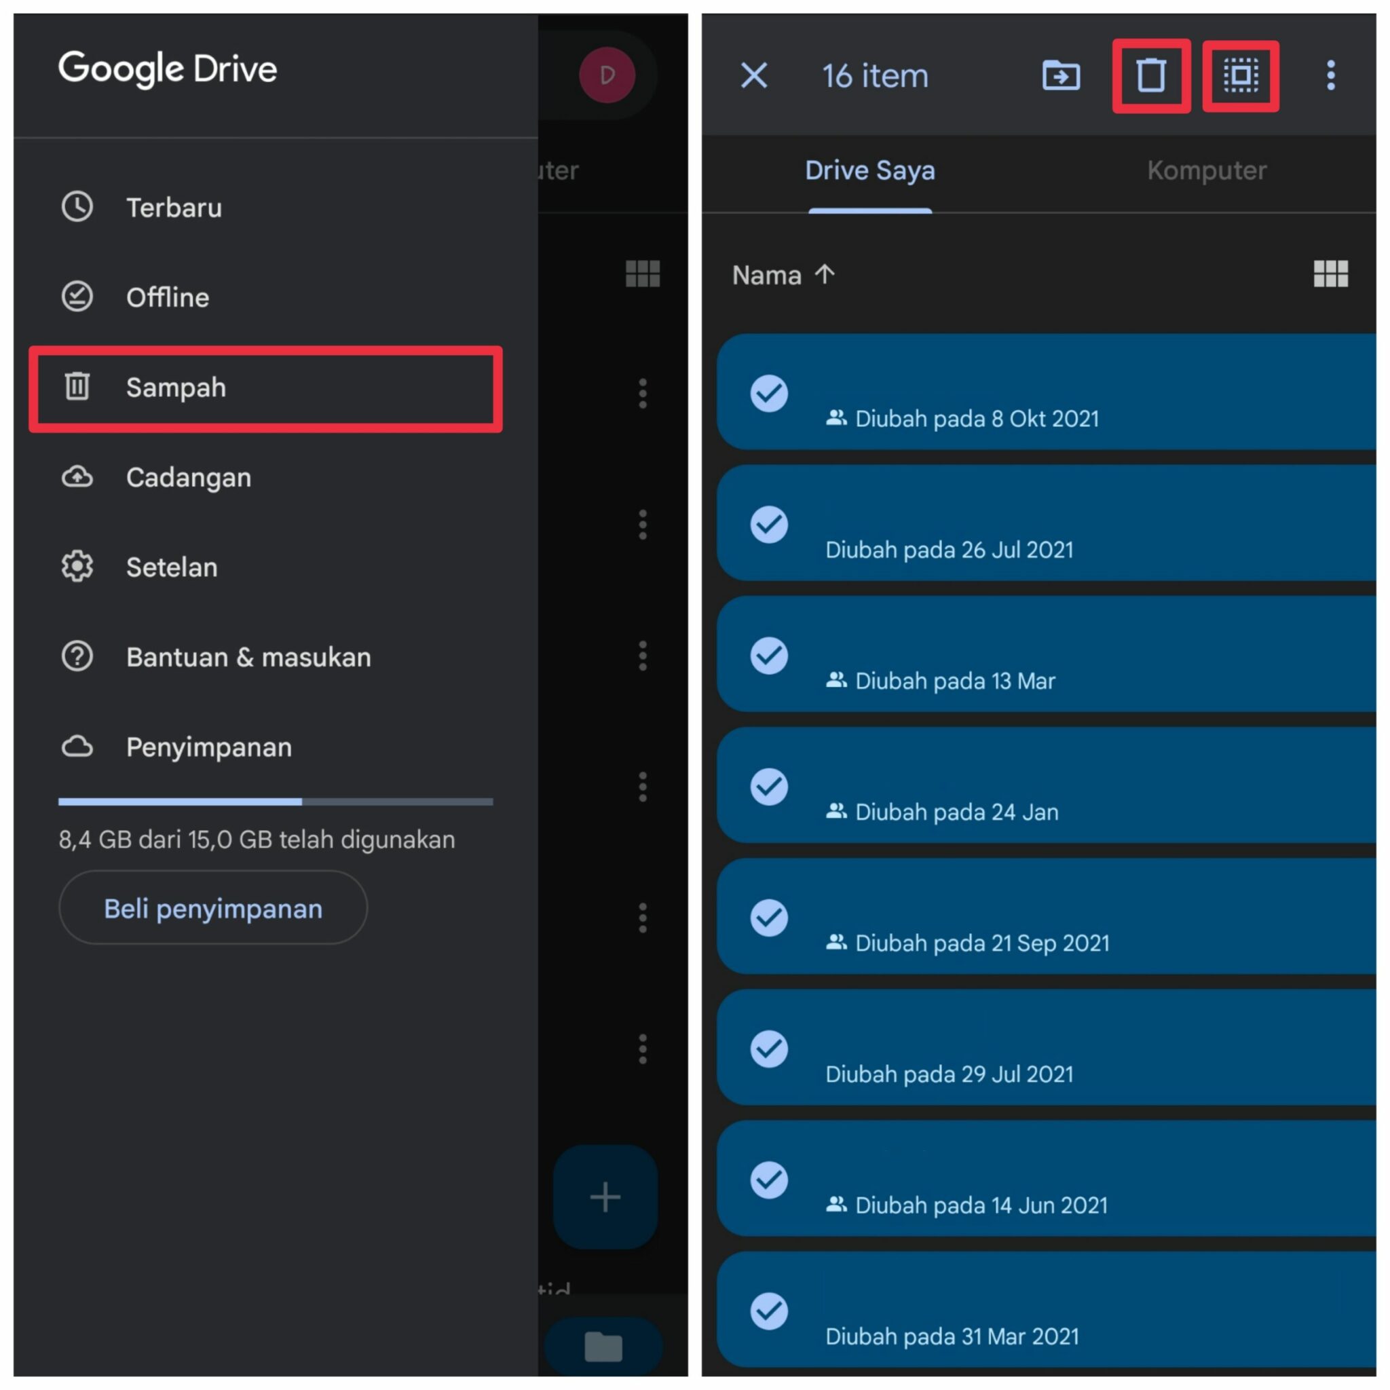Read 8,4 GB dari 15,0 GB storage text
1390x1390 pixels.
257,840
